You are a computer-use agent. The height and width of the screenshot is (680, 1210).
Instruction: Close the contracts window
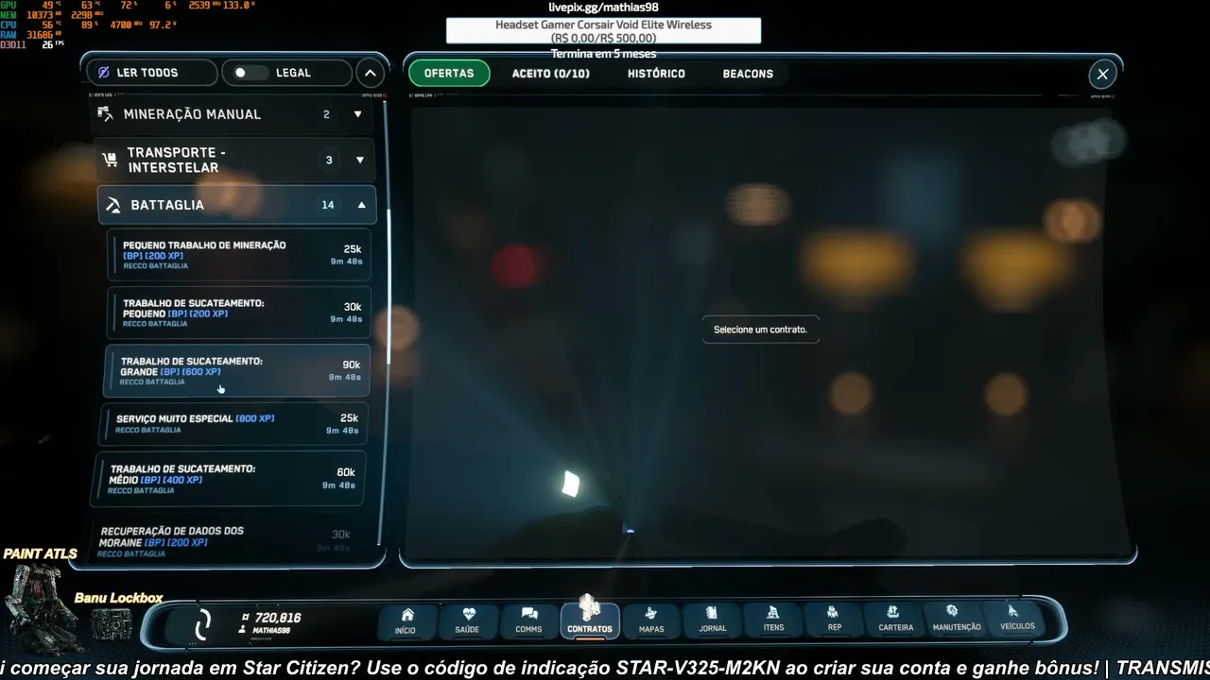tap(1102, 74)
